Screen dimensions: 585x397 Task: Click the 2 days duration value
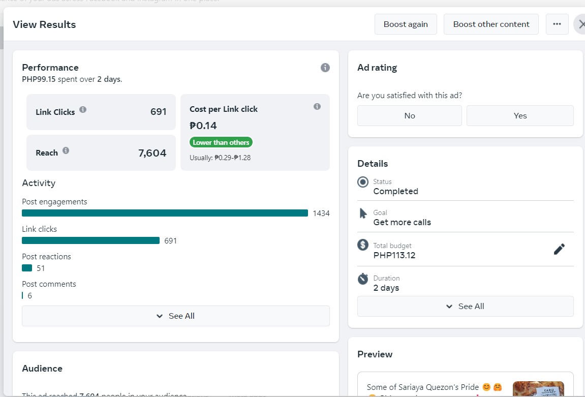pyautogui.click(x=386, y=288)
